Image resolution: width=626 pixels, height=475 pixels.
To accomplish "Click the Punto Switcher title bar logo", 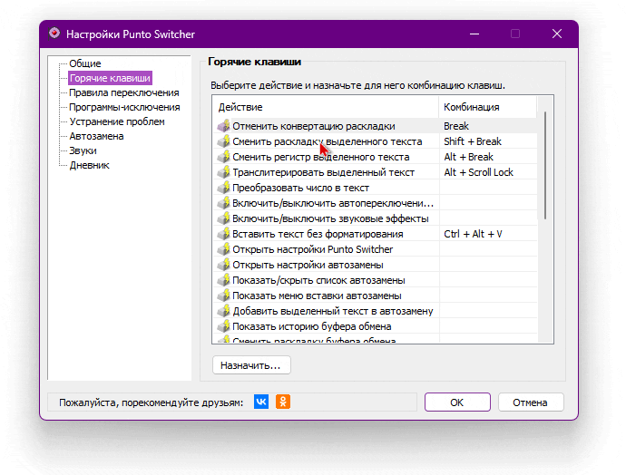I will click(x=54, y=34).
